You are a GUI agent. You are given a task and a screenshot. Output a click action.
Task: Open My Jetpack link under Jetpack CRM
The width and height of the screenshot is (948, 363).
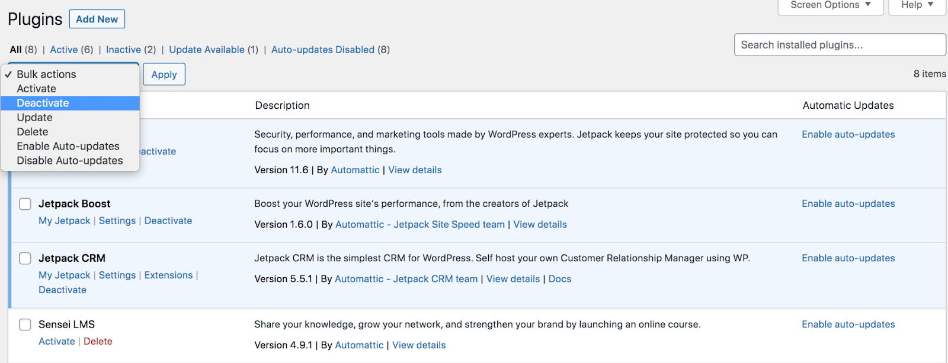65,275
